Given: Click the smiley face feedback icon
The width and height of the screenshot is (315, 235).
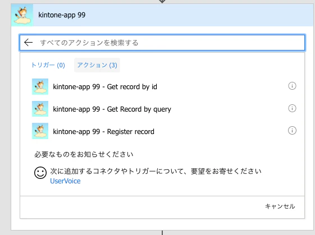Looking at the screenshot, I should (40, 173).
